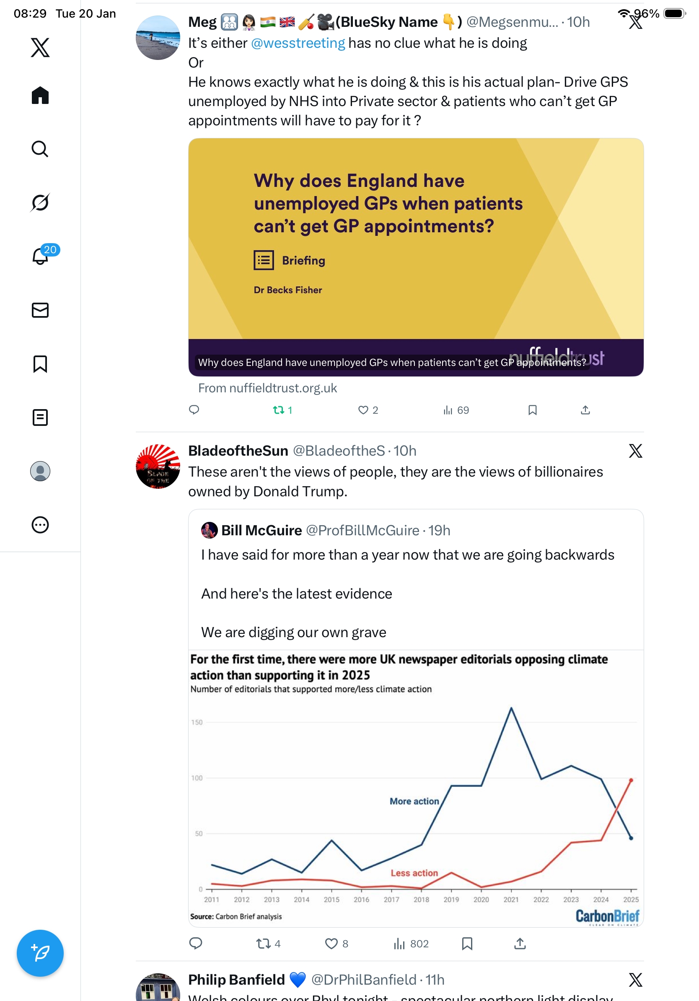The image size is (699, 1001).
Task: Open the Profile page icon
Action: [x=40, y=471]
